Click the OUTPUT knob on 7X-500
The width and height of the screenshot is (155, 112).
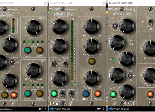[59, 46]
